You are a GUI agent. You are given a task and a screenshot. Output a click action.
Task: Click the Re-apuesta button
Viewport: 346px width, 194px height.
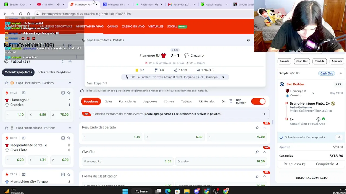point(294,164)
